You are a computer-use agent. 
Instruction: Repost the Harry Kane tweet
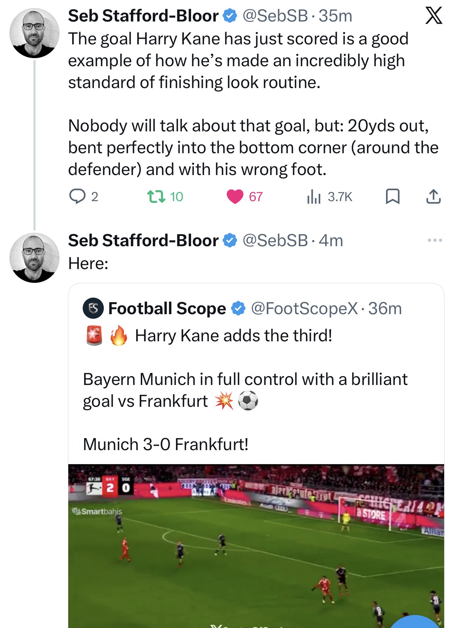156,197
